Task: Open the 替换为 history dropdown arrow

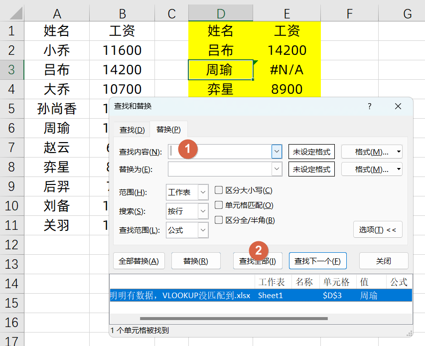Action: tap(277, 169)
